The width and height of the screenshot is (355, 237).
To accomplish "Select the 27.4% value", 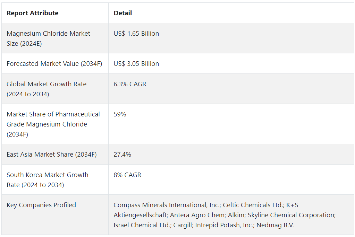I will click(x=122, y=155).
